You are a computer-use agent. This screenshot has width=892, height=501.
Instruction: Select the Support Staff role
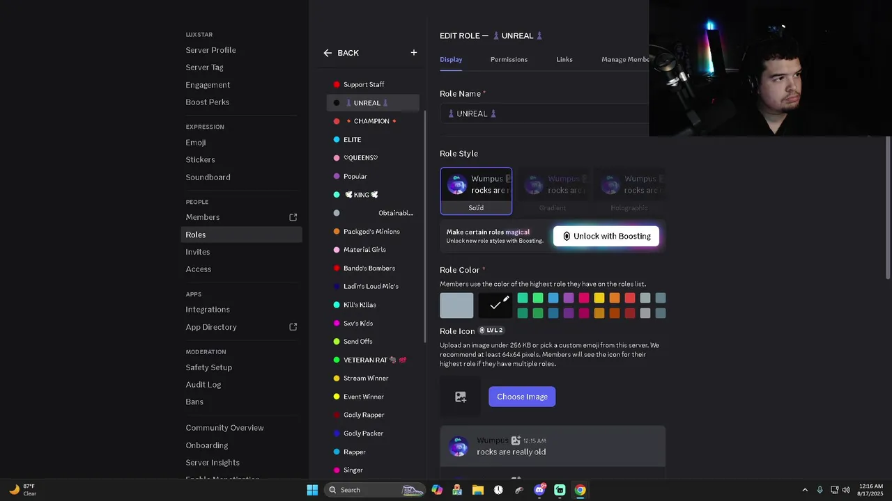pos(373,85)
